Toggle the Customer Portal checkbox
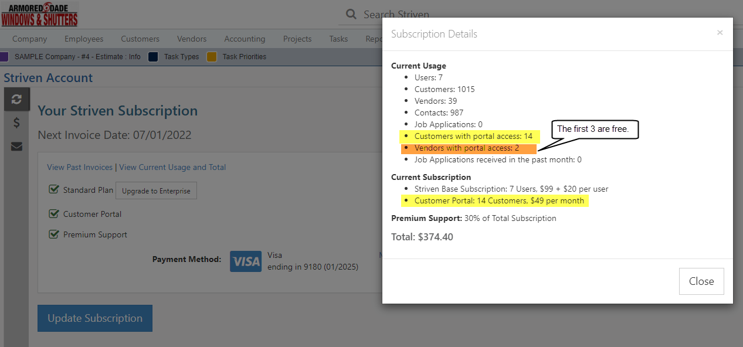The width and height of the screenshot is (743, 347). (54, 213)
